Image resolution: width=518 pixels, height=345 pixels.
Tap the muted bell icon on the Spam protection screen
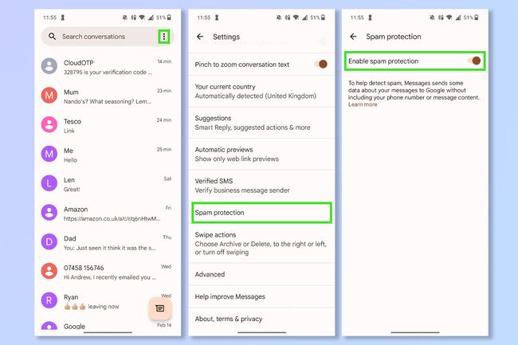[432, 18]
